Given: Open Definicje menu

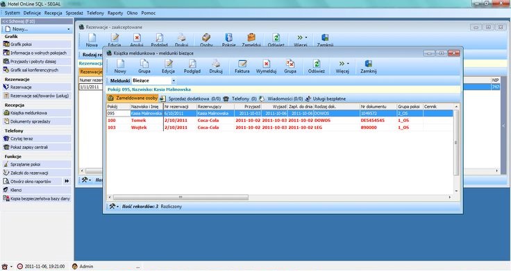Looking at the screenshot, I should click(x=32, y=13).
